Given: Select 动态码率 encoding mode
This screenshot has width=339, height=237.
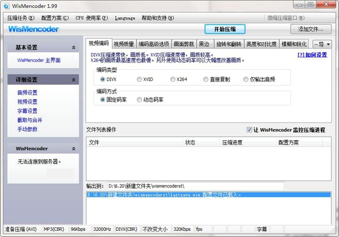Looking at the screenshot, I should pos(140,100).
